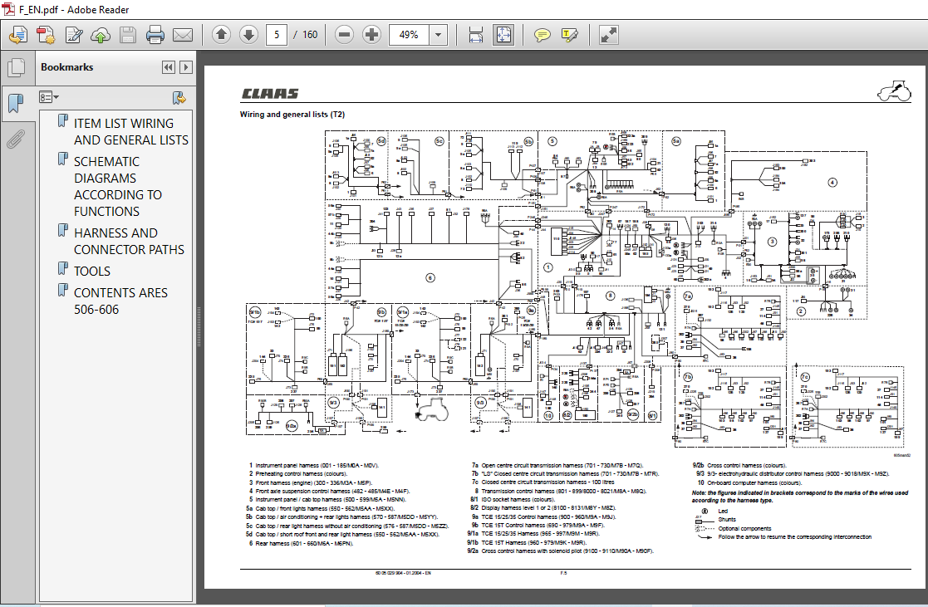
Task: Click the Adobe Reader PDF title bar icon
Action: (x=9, y=9)
